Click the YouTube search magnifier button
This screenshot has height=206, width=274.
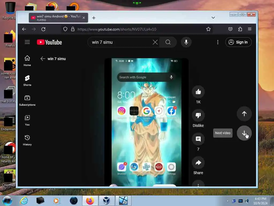[168, 42]
